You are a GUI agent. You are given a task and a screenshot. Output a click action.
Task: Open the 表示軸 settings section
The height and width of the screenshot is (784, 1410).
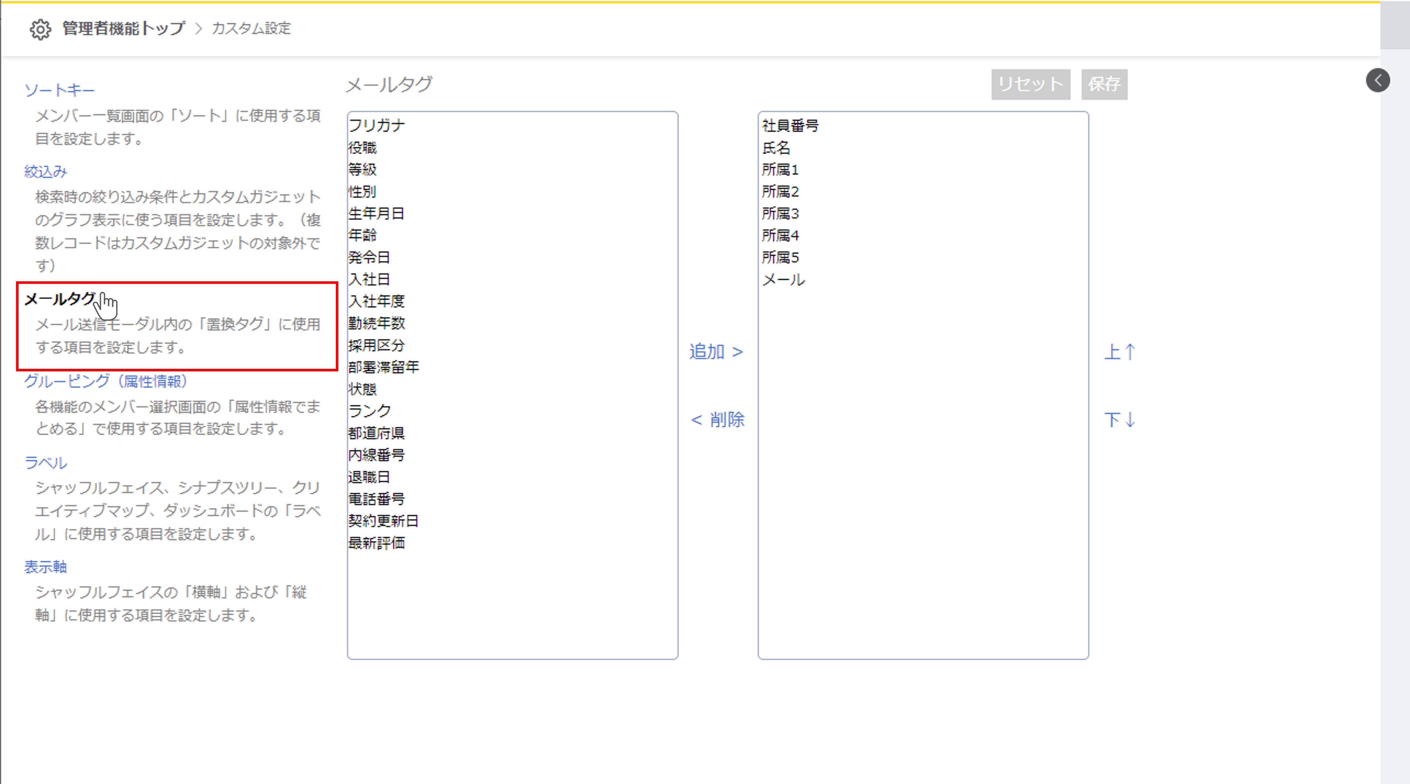(46, 567)
